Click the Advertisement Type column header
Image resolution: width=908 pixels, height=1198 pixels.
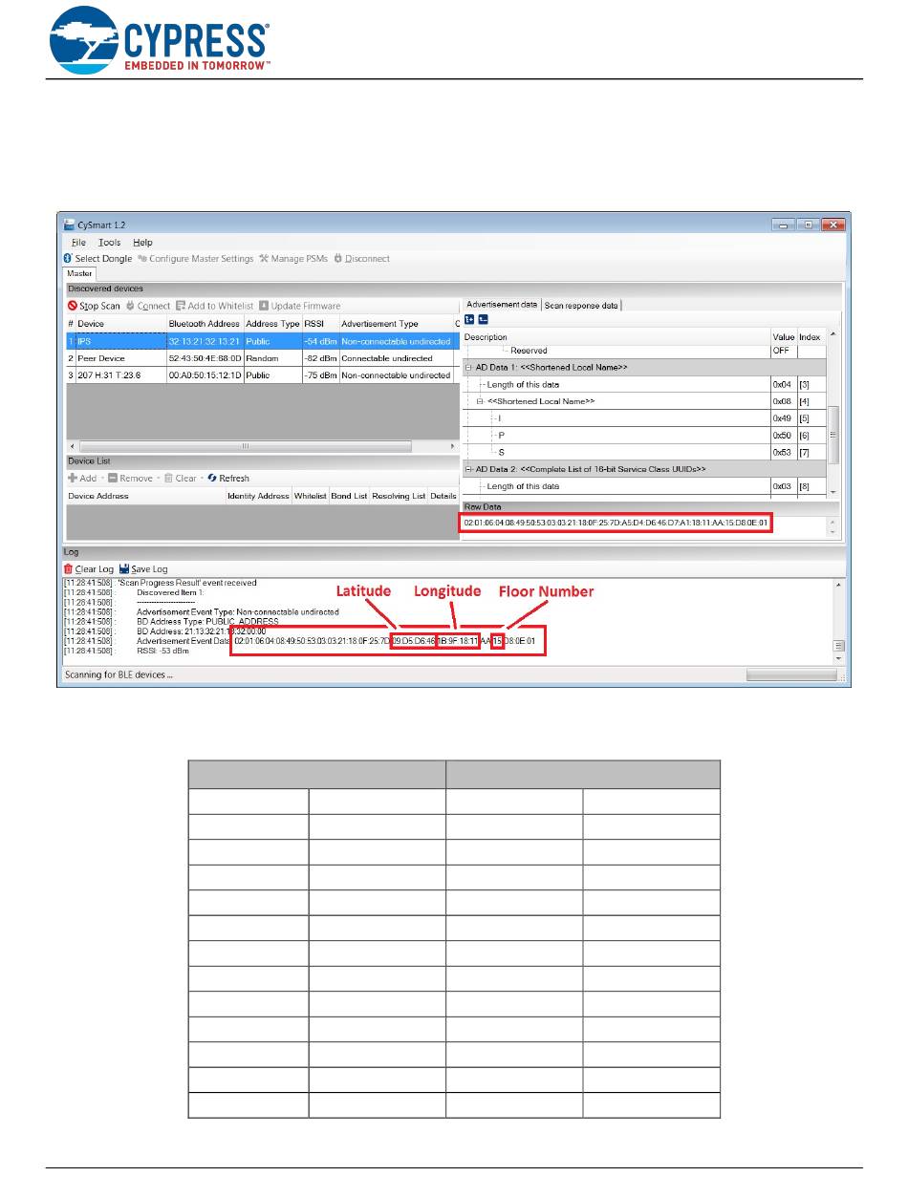[395, 324]
